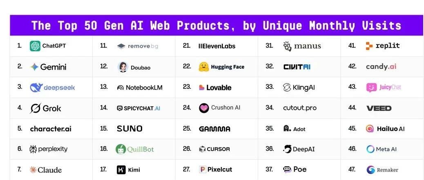The image size is (424, 180).
Task: Select the Gemini sparkle icon
Action: click(x=34, y=67)
